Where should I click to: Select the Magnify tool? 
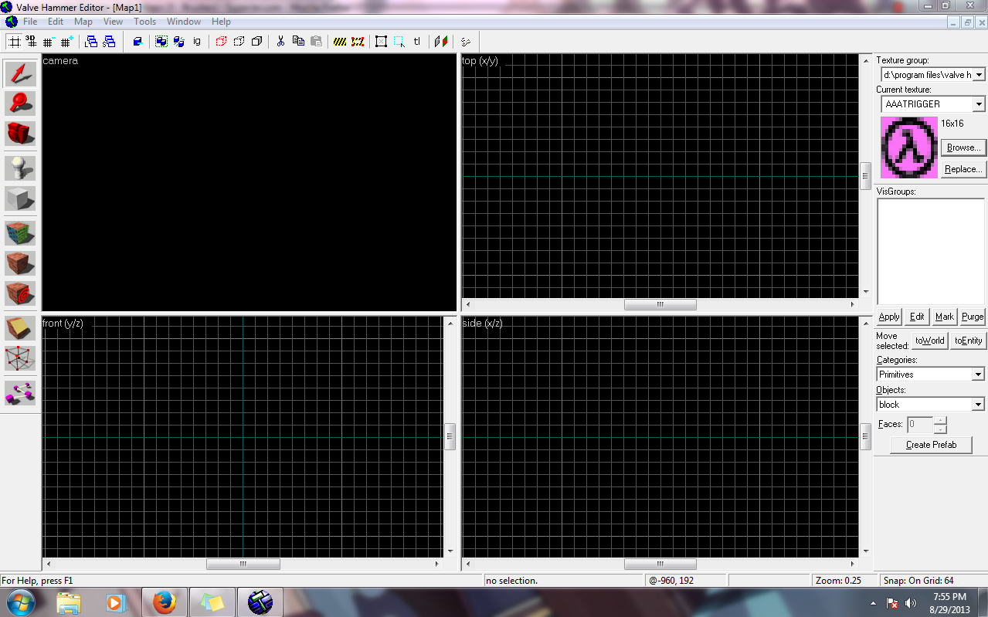[21, 103]
